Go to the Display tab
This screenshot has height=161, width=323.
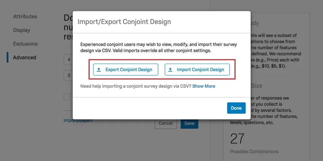tap(22, 30)
